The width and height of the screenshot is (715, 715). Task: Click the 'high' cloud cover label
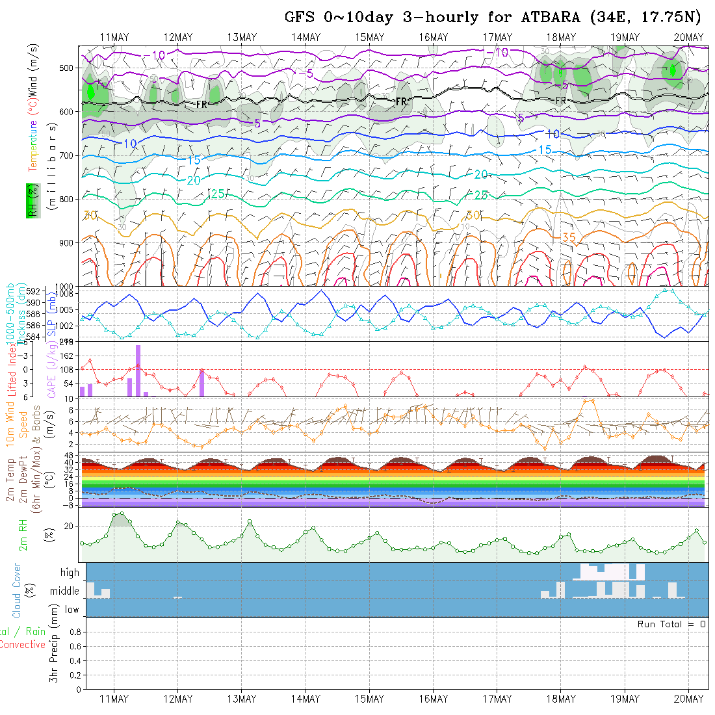pyautogui.click(x=70, y=573)
